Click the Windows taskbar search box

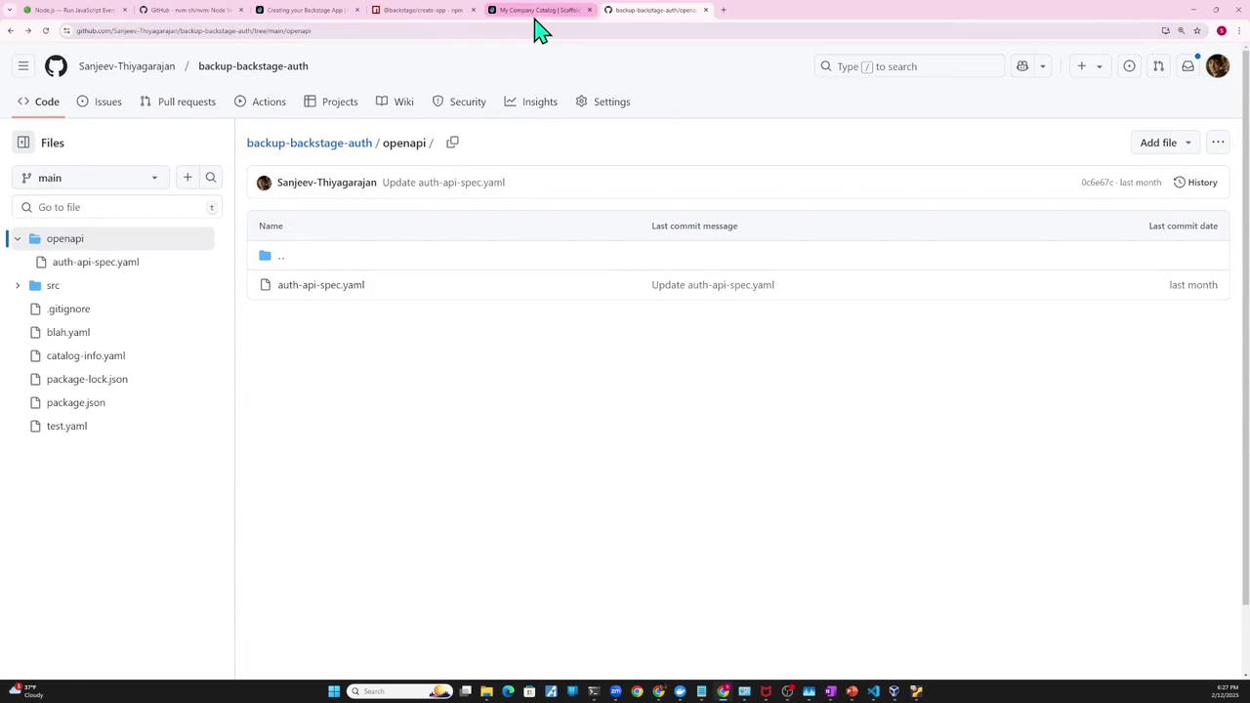400,691
